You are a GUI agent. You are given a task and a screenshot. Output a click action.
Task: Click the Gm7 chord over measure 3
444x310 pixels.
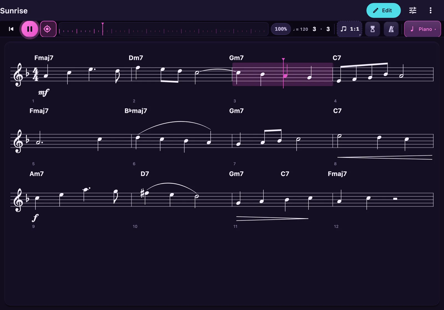(x=236, y=58)
